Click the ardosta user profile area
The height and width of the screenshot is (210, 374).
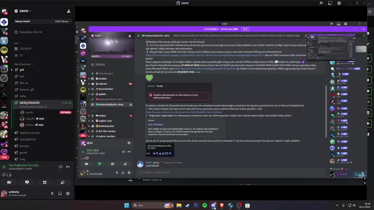coord(18,193)
